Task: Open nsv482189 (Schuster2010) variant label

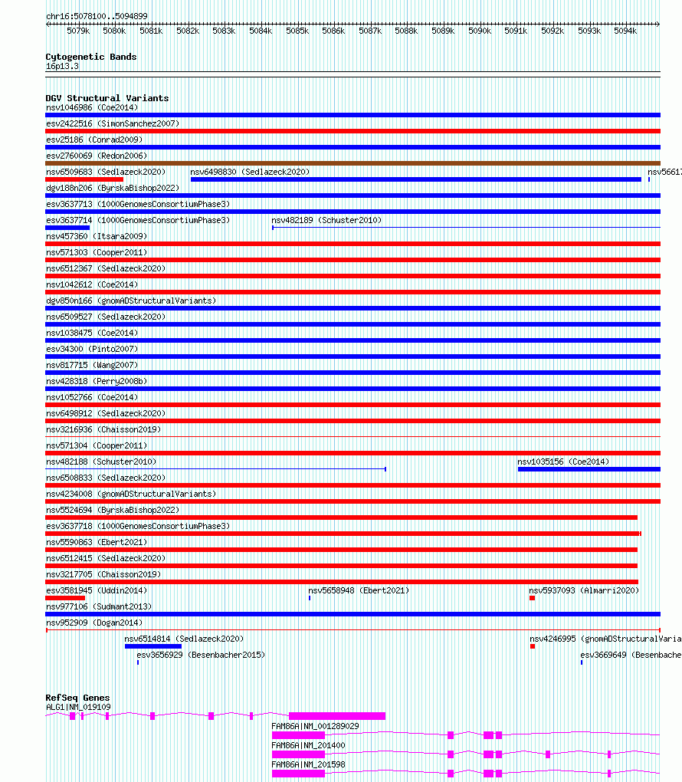Action: point(326,221)
